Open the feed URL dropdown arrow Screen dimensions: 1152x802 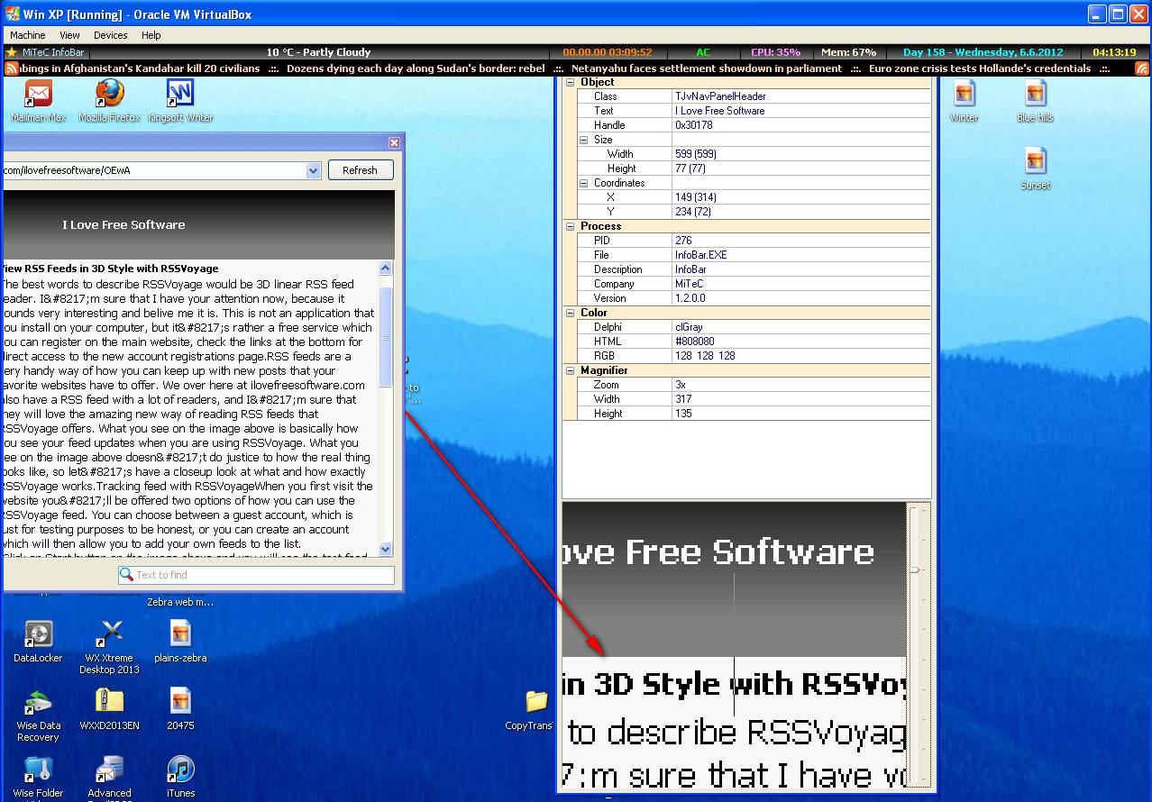click(313, 170)
